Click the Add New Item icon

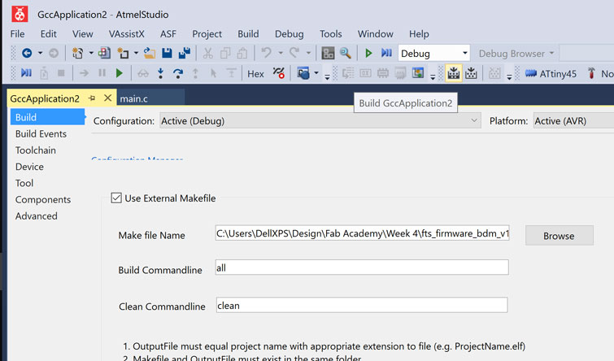105,53
